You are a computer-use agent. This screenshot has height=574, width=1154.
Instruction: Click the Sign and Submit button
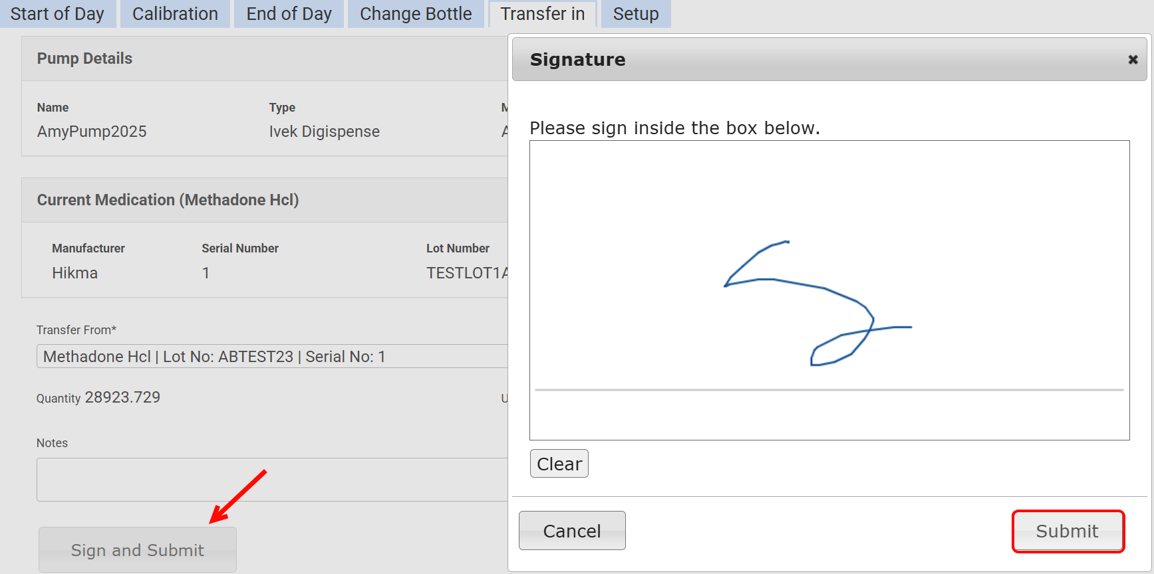(x=138, y=550)
